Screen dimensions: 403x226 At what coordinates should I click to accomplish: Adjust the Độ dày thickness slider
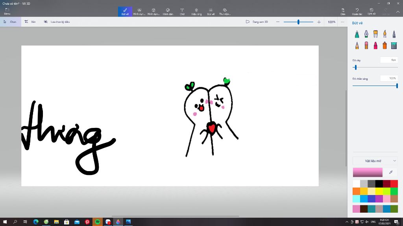[356, 67]
